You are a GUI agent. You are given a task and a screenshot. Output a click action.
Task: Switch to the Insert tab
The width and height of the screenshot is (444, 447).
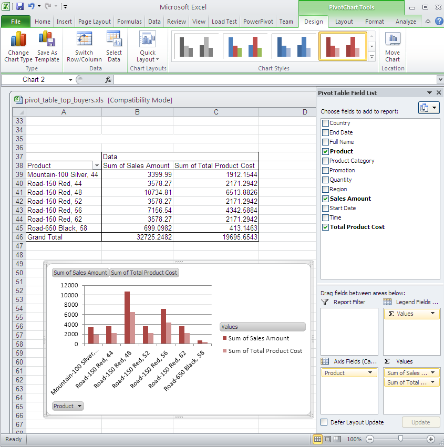tap(64, 22)
